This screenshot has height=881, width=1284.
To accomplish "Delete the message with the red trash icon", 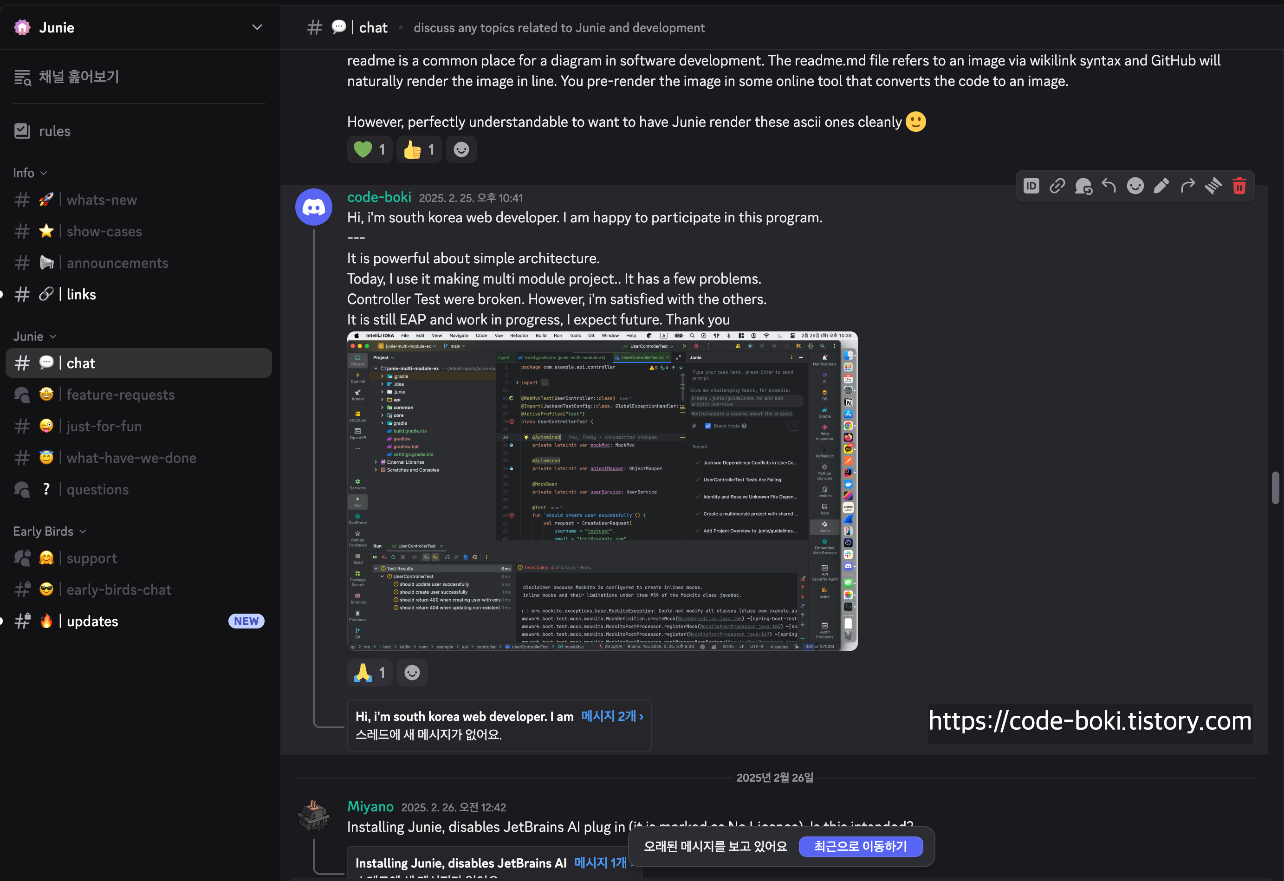I will pyautogui.click(x=1239, y=186).
